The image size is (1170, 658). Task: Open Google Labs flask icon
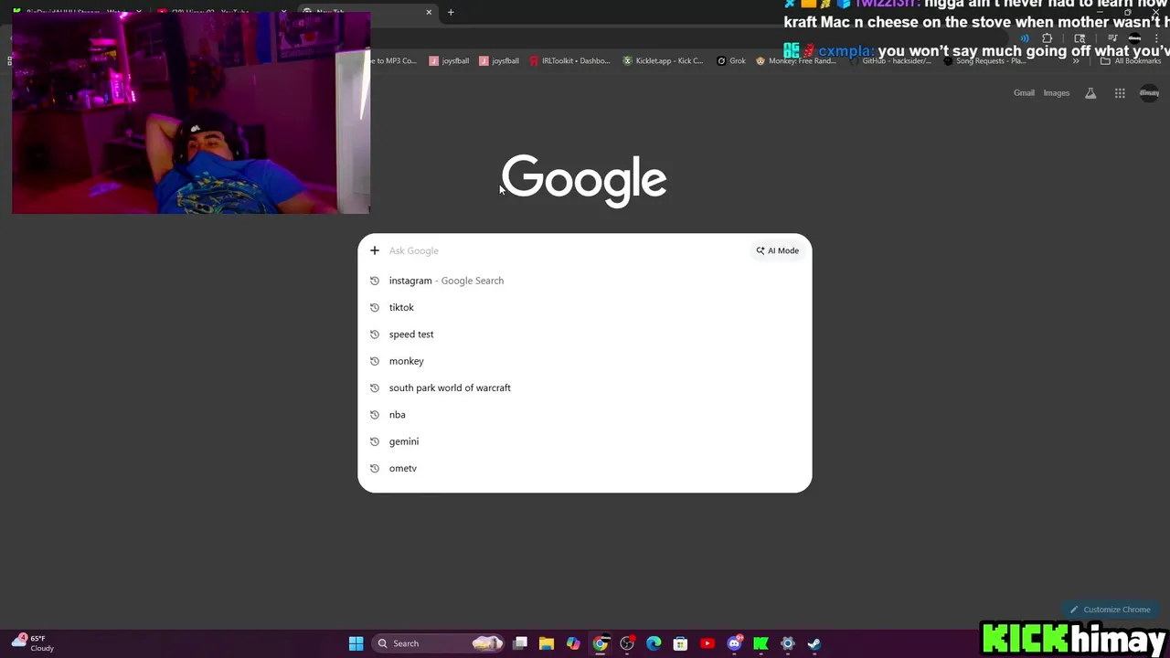click(1090, 93)
